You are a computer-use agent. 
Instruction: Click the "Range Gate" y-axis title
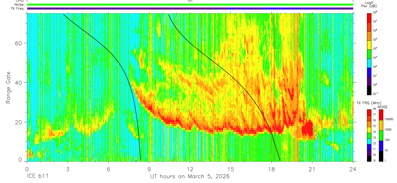pyautogui.click(x=8, y=87)
